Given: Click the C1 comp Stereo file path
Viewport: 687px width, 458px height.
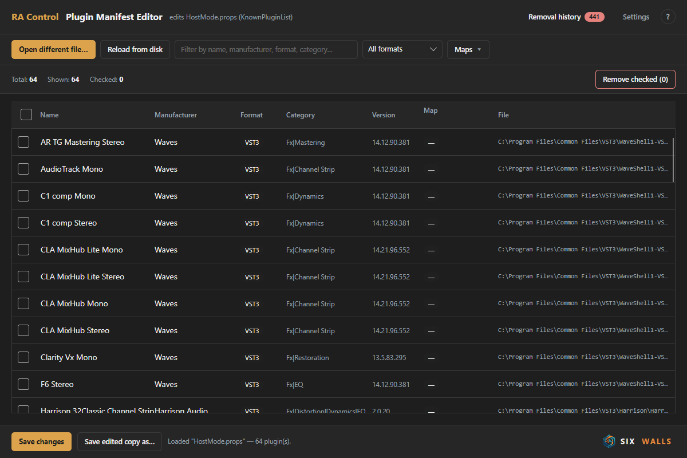Looking at the screenshot, I should tap(583, 223).
